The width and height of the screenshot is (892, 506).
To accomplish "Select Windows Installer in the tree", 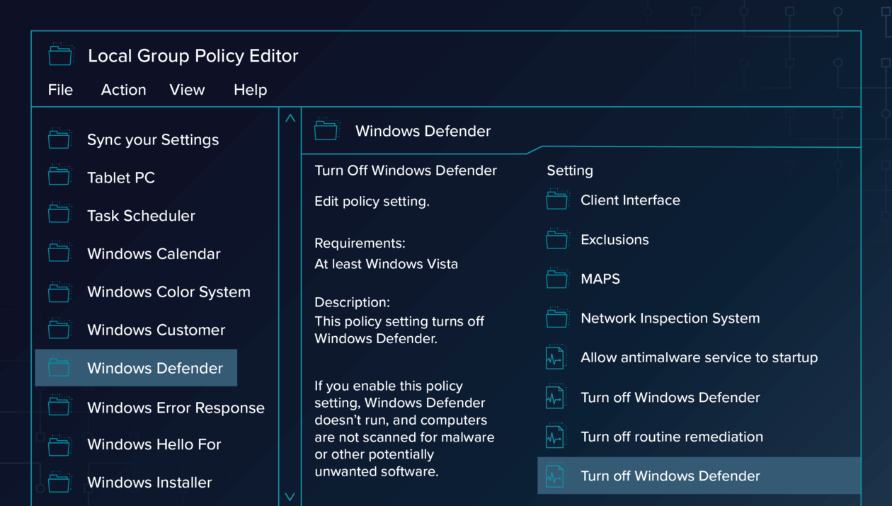I will [x=149, y=483].
